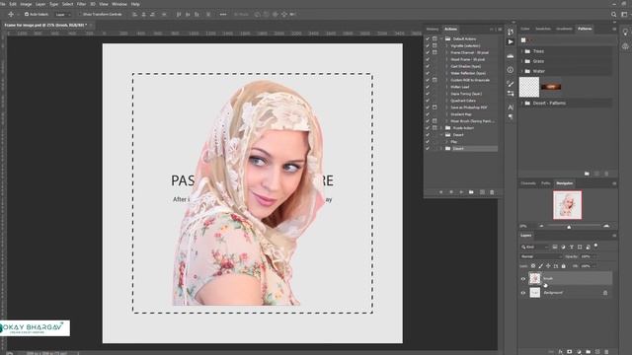The height and width of the screenshot is (355, 632).
Task: Switch to the Patterns tab
Action: pyautogui.click(x=585, y=29)
